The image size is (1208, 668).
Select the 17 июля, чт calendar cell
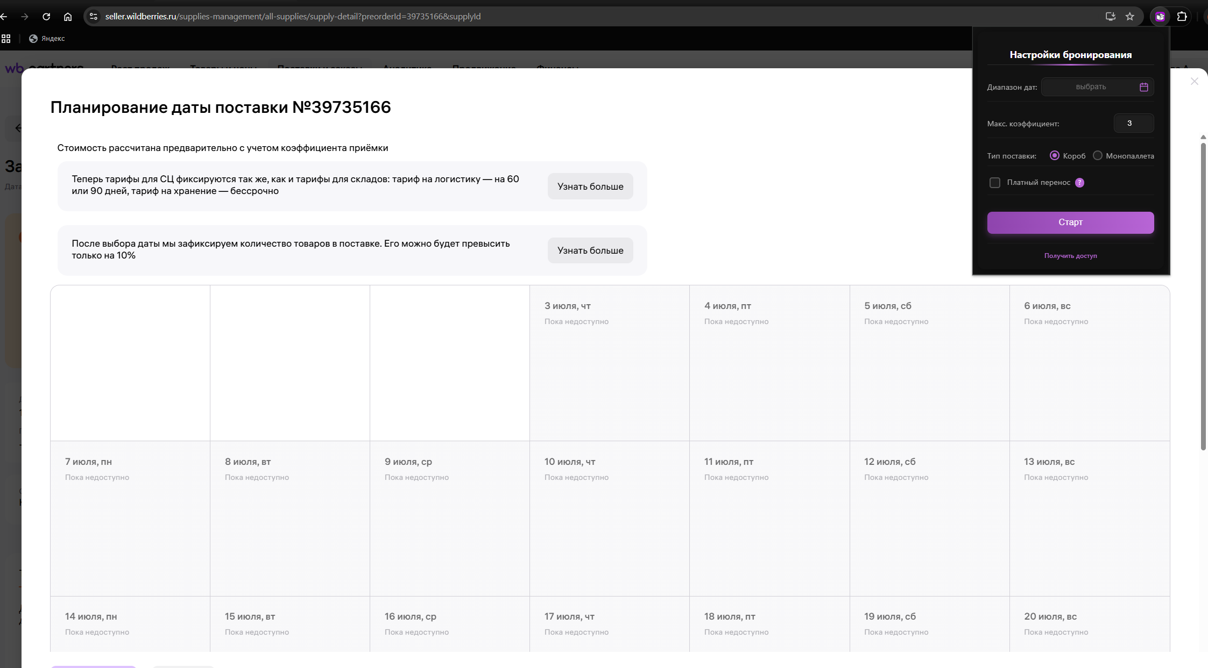609,624
